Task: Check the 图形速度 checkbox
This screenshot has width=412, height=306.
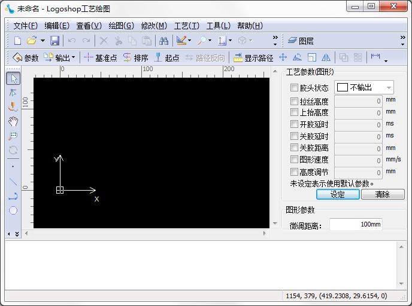Action: [294, 160]
